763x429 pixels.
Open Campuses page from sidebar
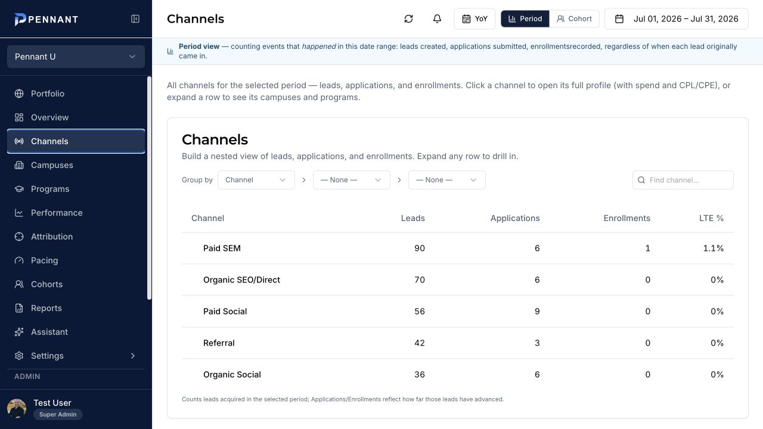coord(76,165)
